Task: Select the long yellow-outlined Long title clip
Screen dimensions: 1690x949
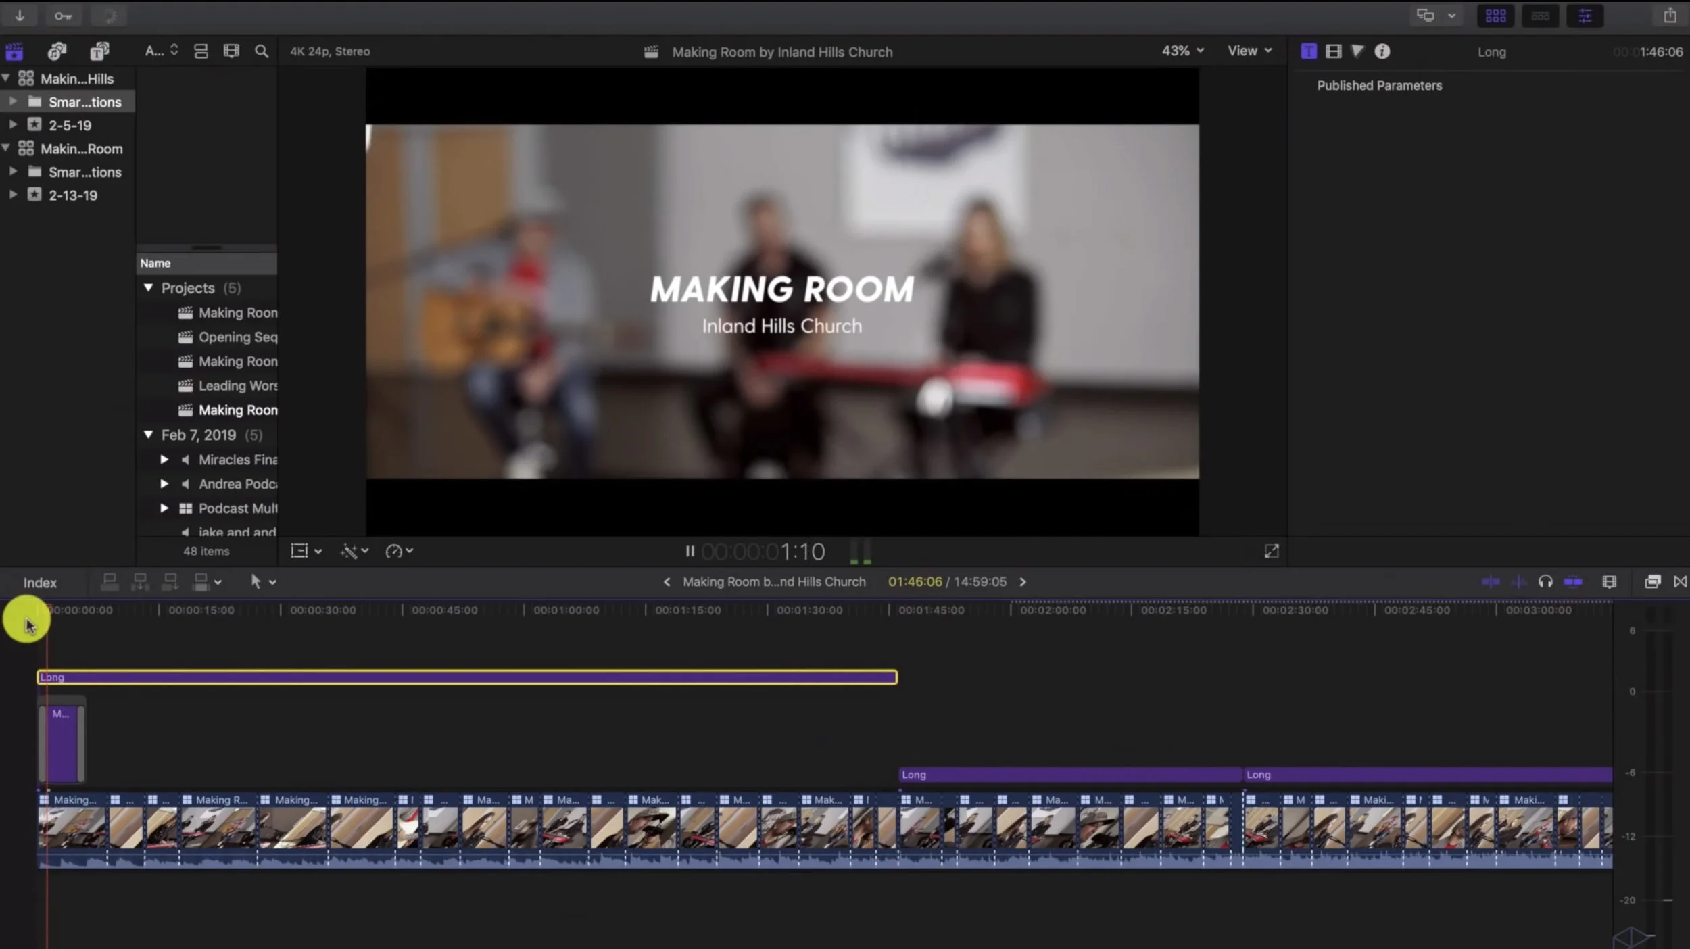Action: [x=468, y=677]
